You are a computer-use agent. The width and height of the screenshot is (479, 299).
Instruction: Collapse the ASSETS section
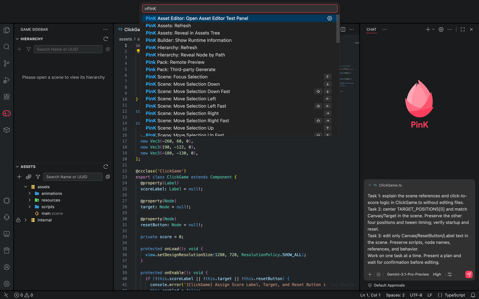pyautogui.click(x=17, y=166)
